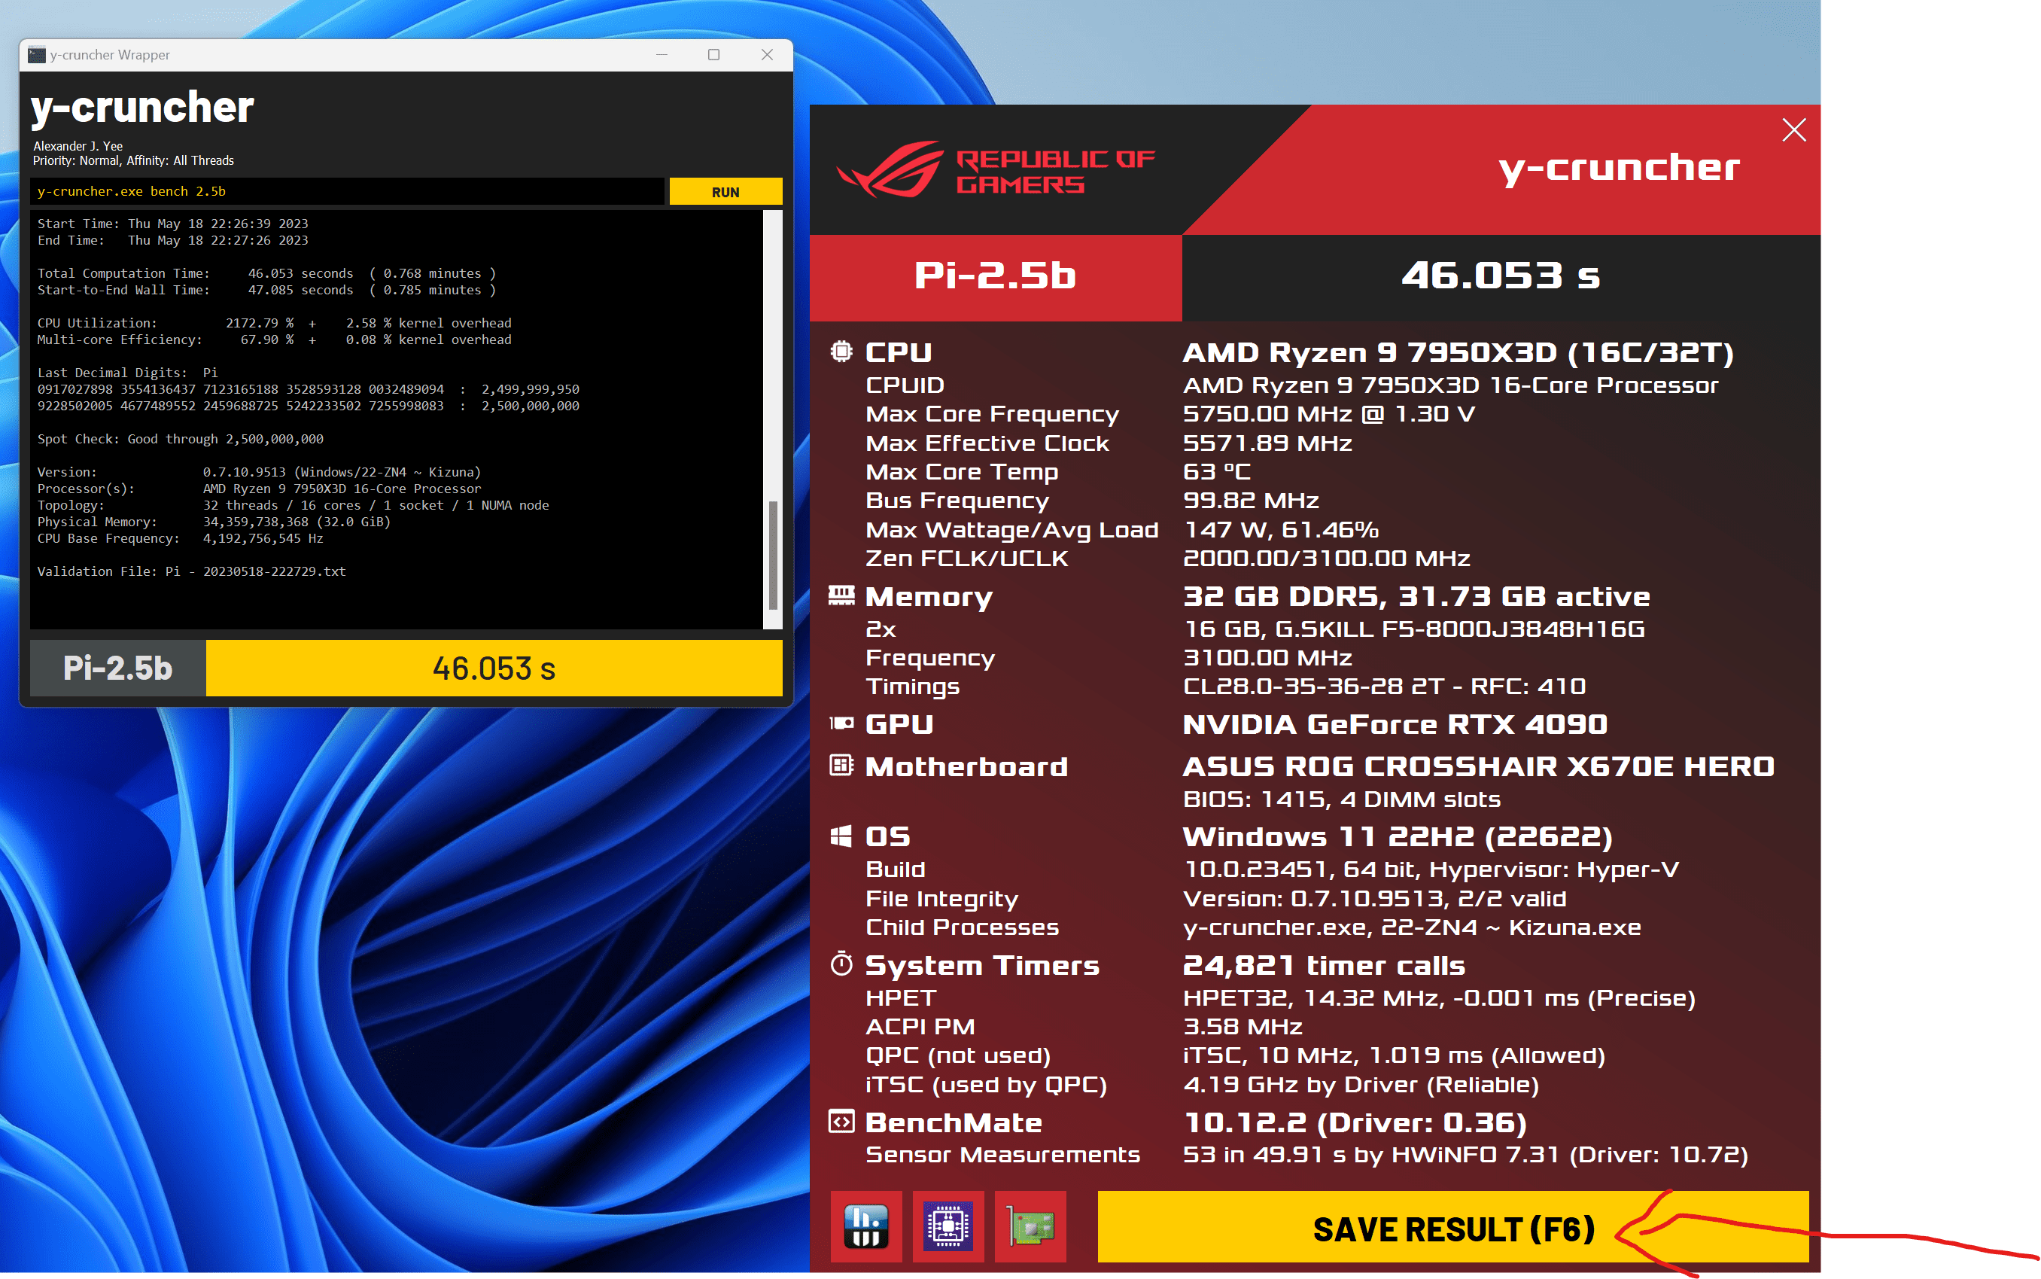The image size is (2041, 1279).
Task: Click '24,821 timer calls' text
Action: [1324, 966]
